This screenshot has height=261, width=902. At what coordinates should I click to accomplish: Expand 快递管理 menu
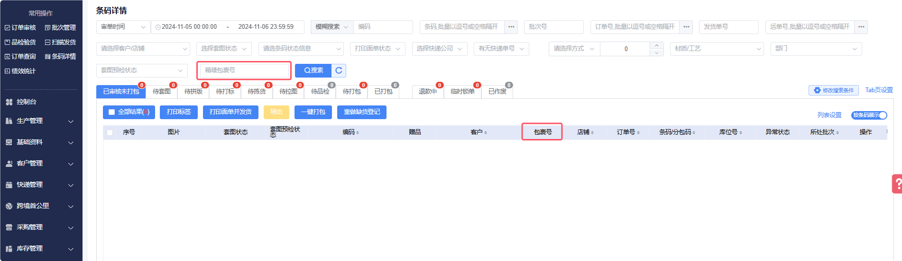[x=40, y=185]
